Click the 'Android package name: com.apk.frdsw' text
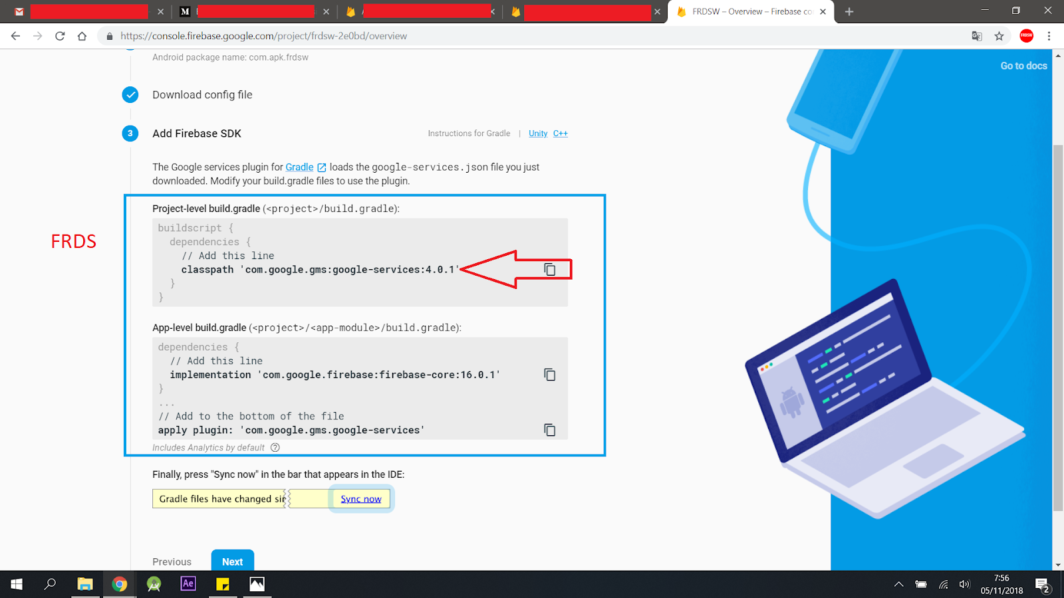 [x=230, y=57]
